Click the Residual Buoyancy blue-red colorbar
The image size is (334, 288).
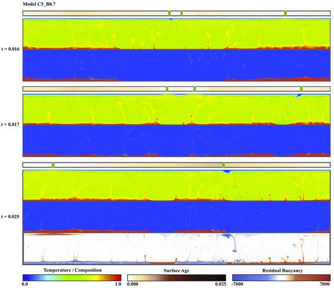click(281, 278)
